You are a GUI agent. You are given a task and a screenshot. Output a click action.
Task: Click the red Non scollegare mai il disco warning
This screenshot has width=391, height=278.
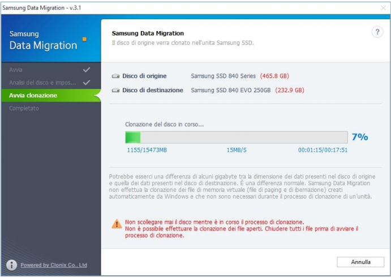242,229
